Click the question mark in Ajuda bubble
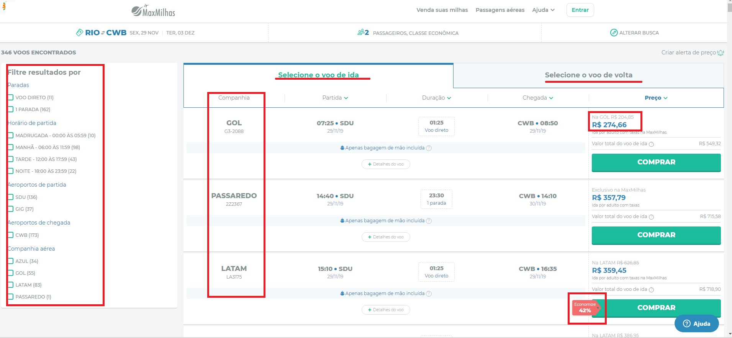This screenshot has height=338, width=732. (x=686, y=323)
